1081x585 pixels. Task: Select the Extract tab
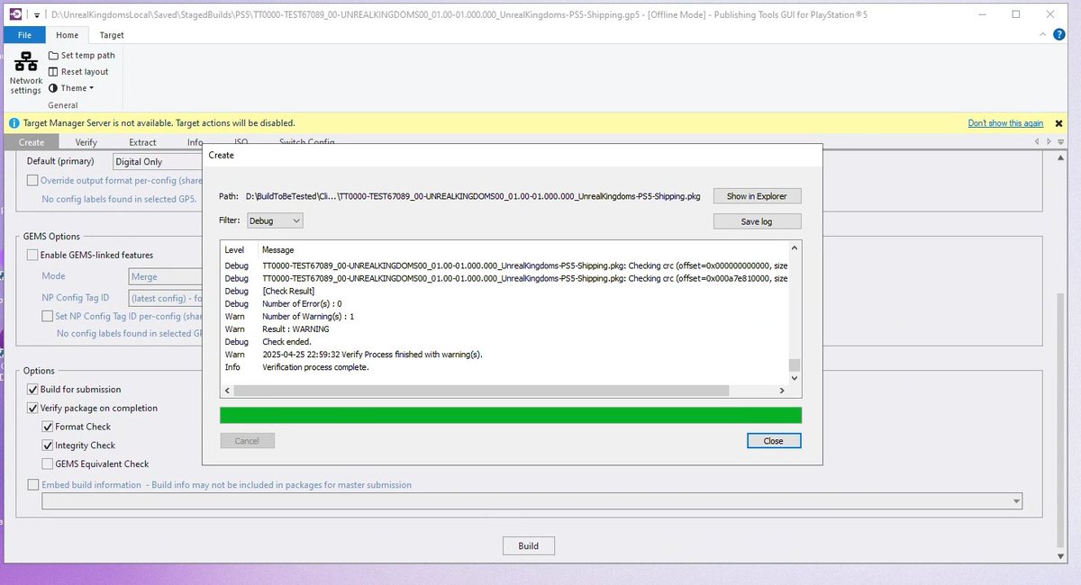[142, 142]
